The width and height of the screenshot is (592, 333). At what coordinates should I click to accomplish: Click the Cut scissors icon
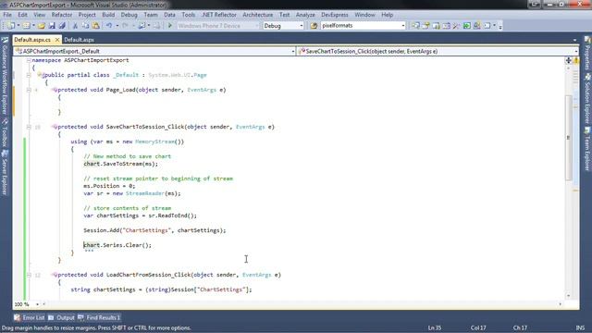pos(75,26)
